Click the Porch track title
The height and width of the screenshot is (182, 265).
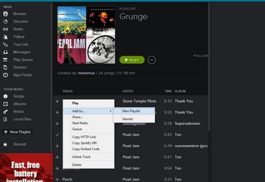[67, 179]
